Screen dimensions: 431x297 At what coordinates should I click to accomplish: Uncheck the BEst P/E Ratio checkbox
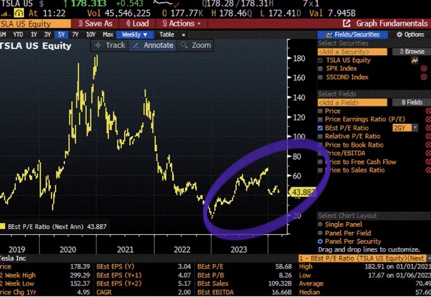pos(320,128)
